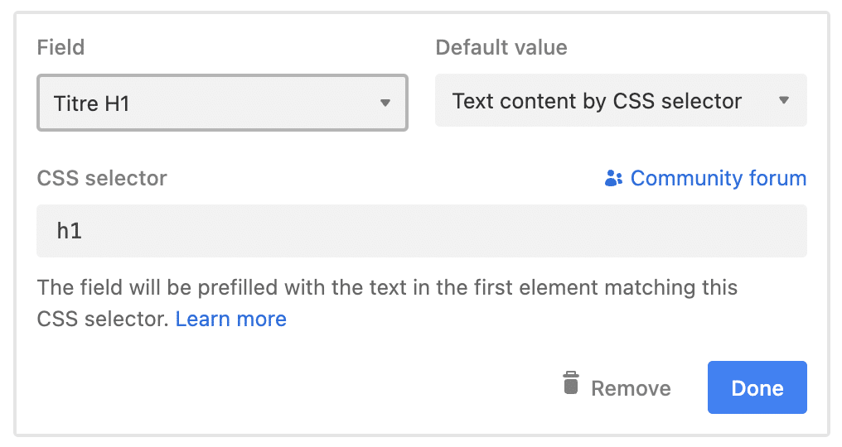Click the Titre H1 text in the Field box

(x=92, y=103)
